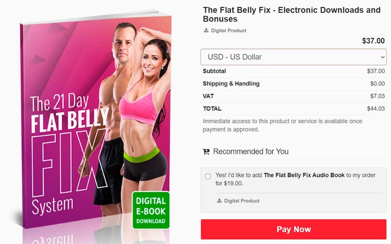This screenshot has height=244, width=391.
Task: Tick the Flat Belly Fix Audio Book checkbox
Action: tap(208, 177)
